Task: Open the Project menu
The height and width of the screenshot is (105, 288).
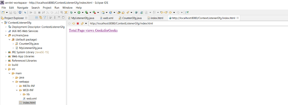Action: (x=47, y=7)
